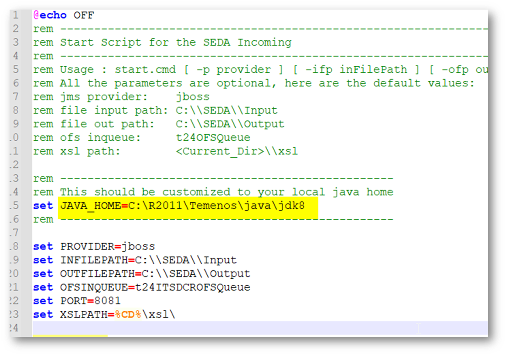Click the highlighted JAVA_HOME variable name
The height and width of the screenshot is (356, 507).
pyautogui.click(x=90, y=206)
